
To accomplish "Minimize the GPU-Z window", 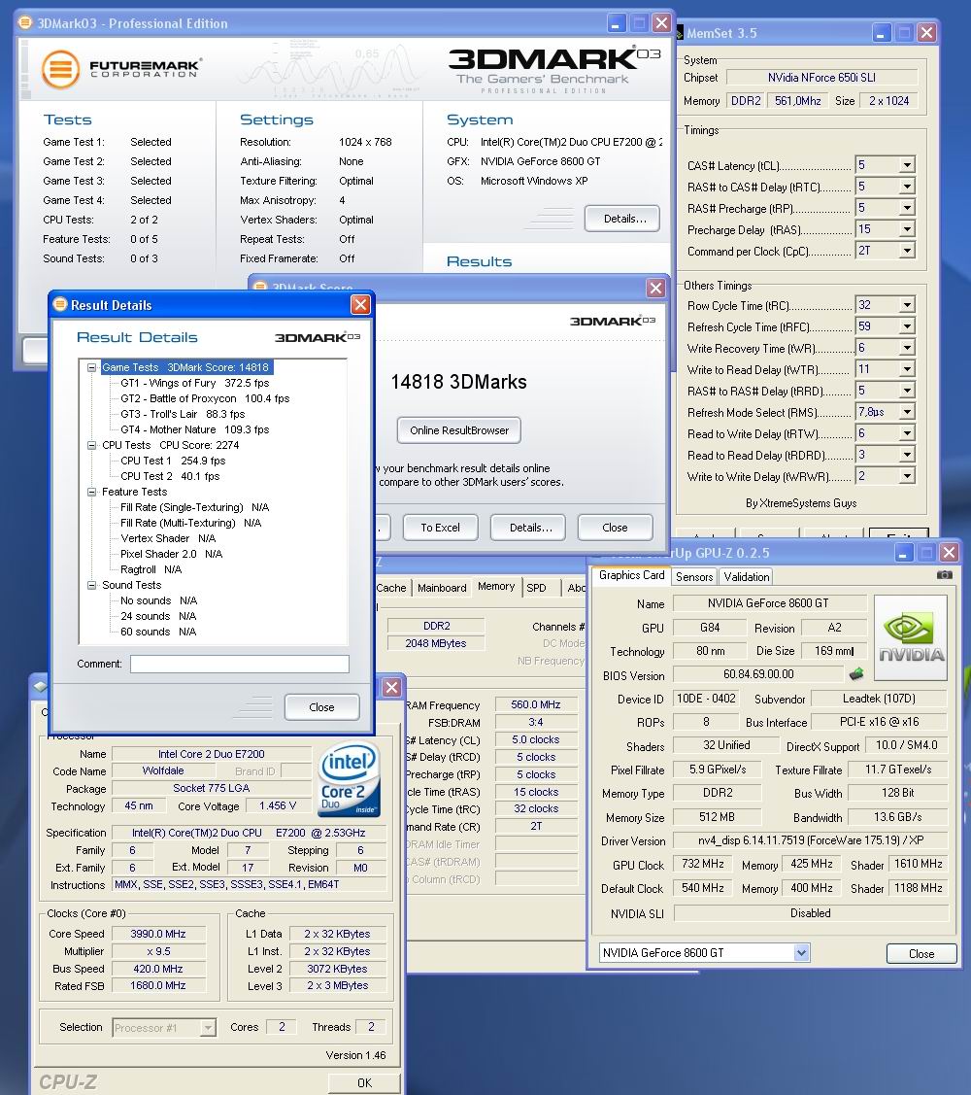I will point(903,553).
